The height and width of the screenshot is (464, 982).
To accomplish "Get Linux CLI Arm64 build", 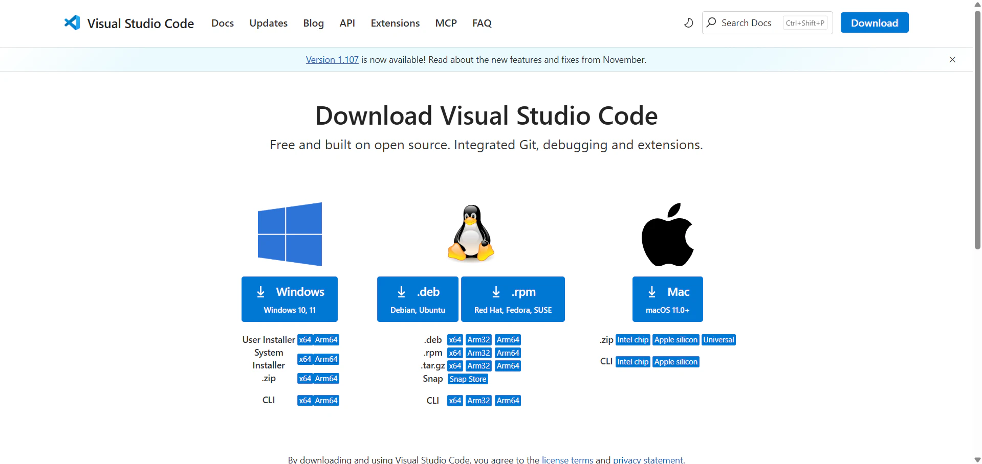I will tap(508, 401).
